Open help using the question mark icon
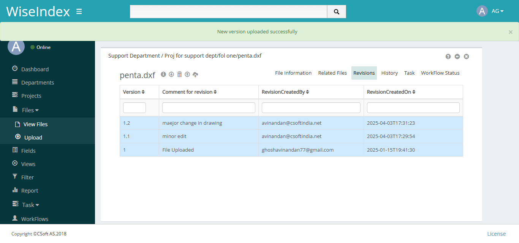The height and width of the screenshot is (243, 519). [448, 56]
